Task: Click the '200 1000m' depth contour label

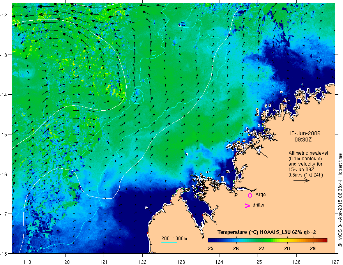Action: (174, 238)
